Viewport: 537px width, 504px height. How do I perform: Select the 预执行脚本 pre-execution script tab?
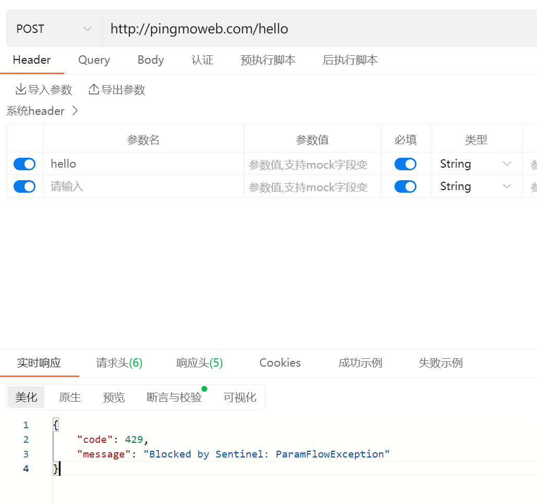[x=268, y=60]
